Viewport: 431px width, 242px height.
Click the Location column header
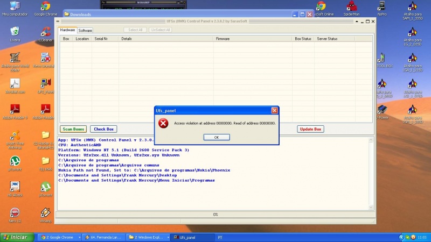point(82,39)
